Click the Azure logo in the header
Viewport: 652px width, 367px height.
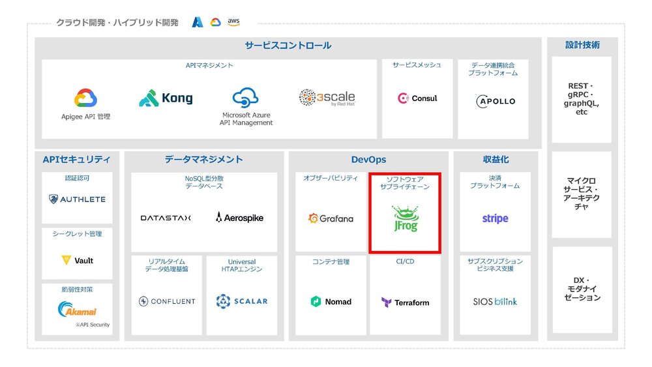tap(197, 22)
